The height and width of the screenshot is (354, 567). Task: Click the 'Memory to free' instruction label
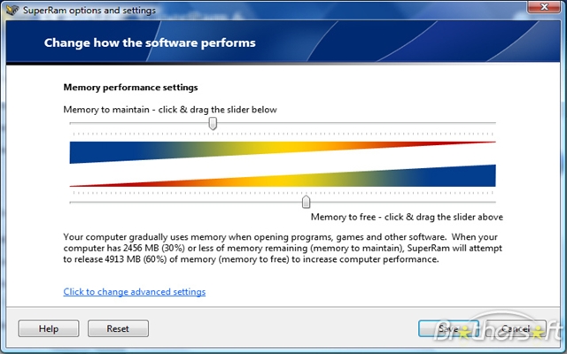tap(407, 216)
